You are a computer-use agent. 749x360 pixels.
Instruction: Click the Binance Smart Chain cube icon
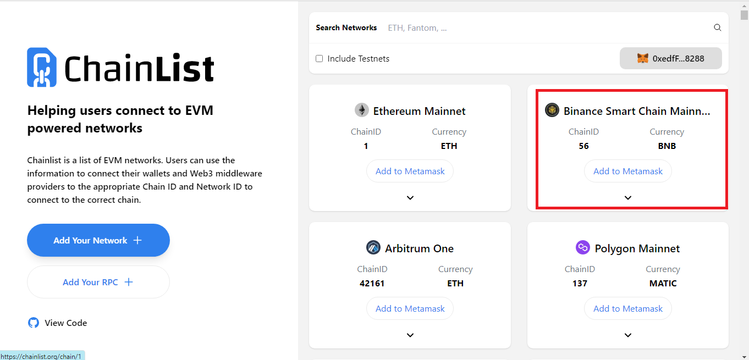552,110
